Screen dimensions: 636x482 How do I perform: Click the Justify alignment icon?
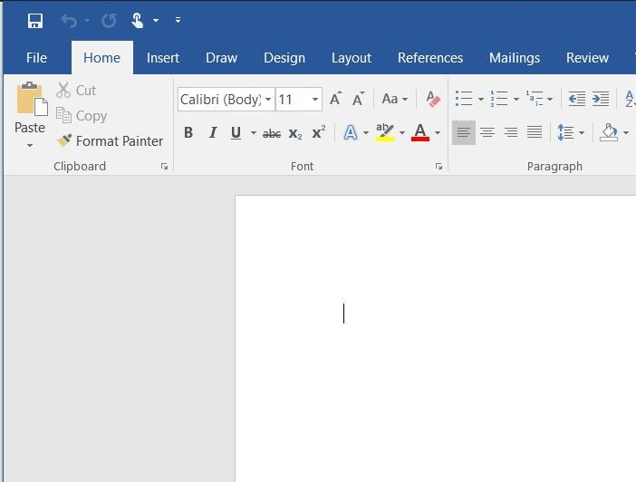click(535, 133)
